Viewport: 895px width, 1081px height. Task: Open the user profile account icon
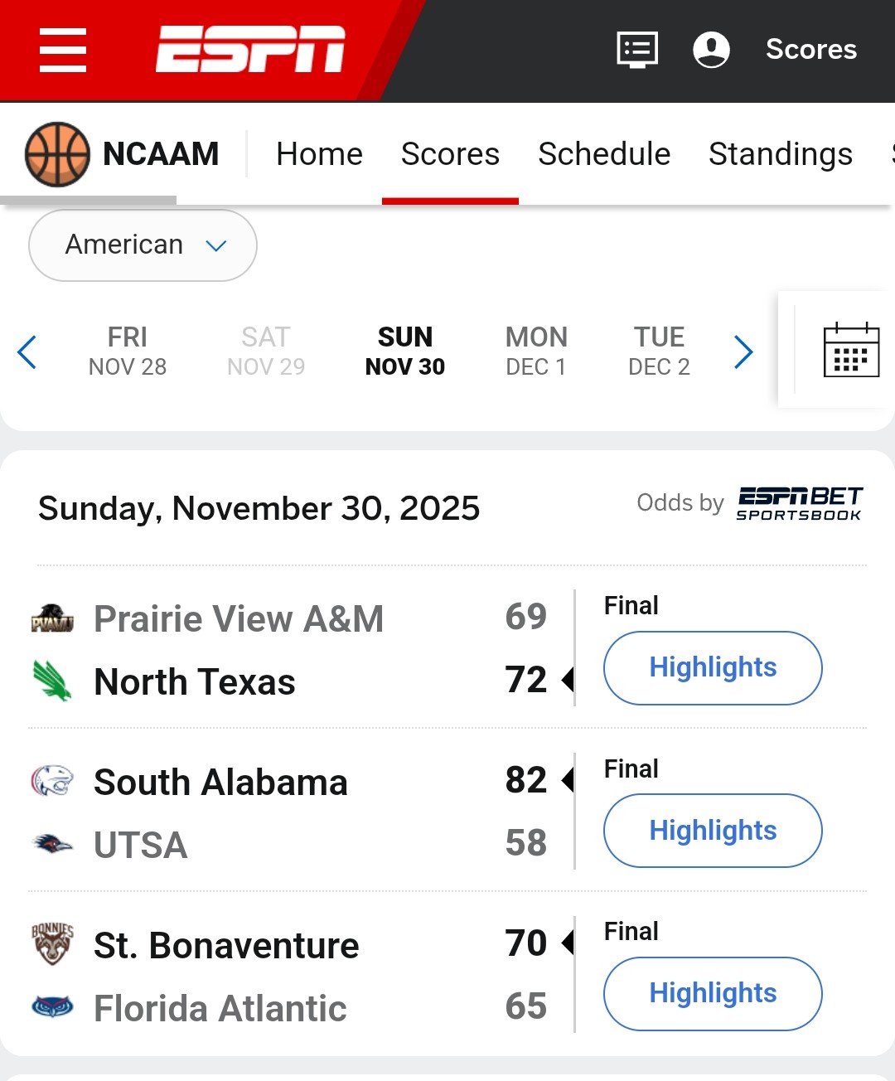click(x=711, y=50)
